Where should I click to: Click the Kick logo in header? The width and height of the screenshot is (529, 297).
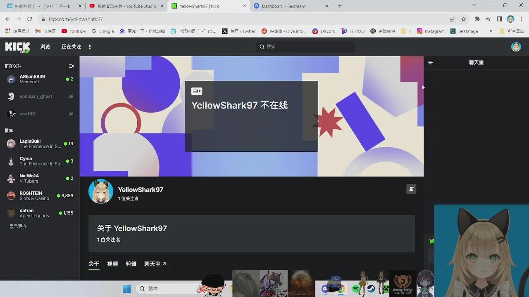[x=17, y=47]
